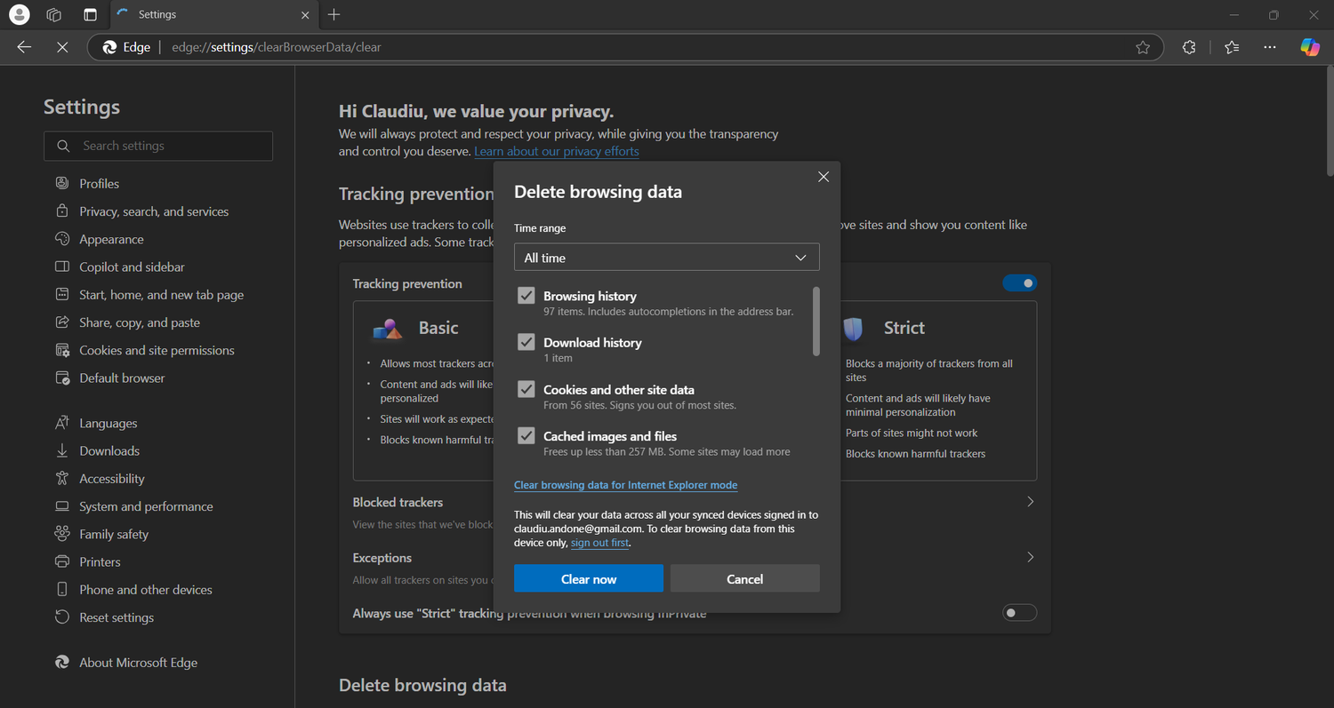Open Printers settings section
Viewport: 1334px width, 708px height.
[100, 562]
